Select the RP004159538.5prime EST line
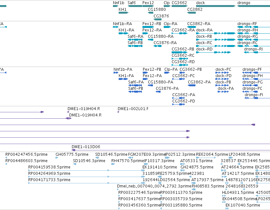This screenshot has width=270, height=210. pyautogui.click(x=87, y=171)
